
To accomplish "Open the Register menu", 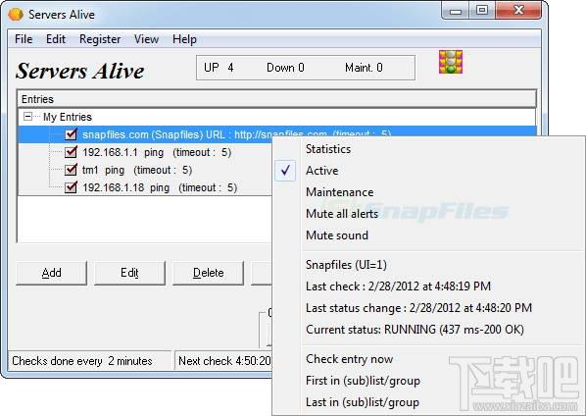I will [100, 39].
